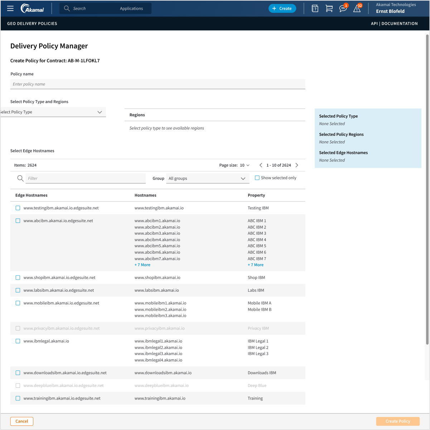This screenshot has width=430, height=430.
Task: Open the marketplace cart icon
Action: pyautogui.click(x=329, y=8)
